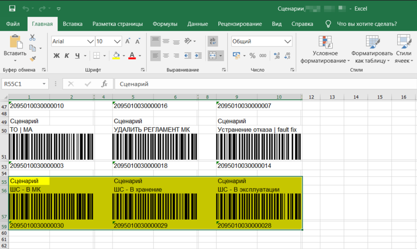Toggle italic formatting with К
This screenshot has width=417, height=249.
pyautogui.click(x=67, y=56)
